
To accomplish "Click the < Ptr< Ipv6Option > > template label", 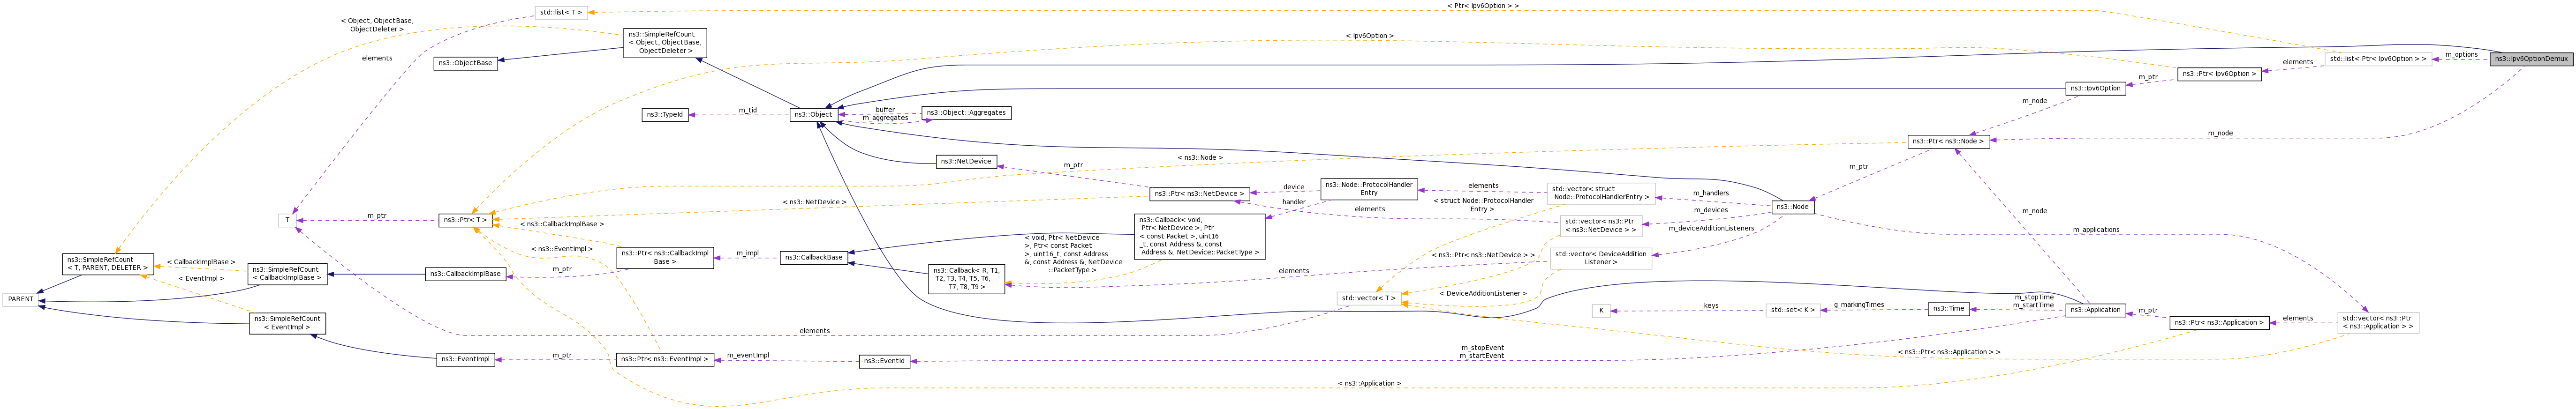I will 1483,6.
